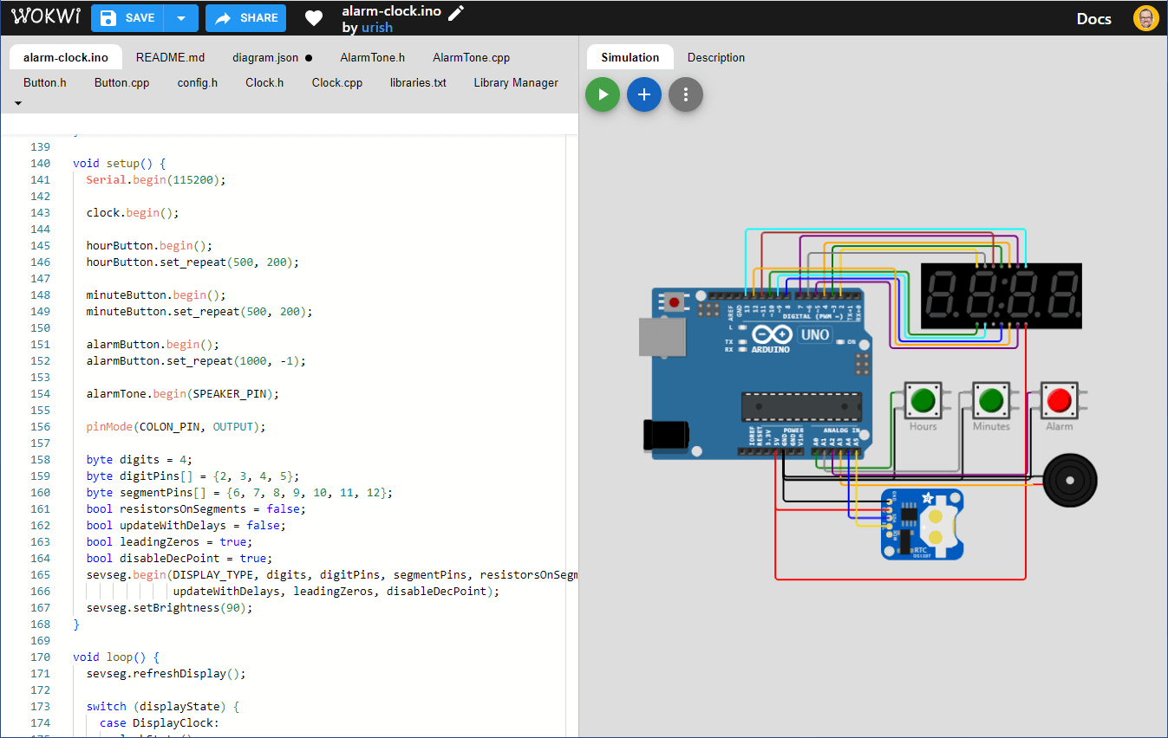Viewport: 1168px width, 738px height.
Task: Click the heart icon to like the project
Action: click(314, 18)
